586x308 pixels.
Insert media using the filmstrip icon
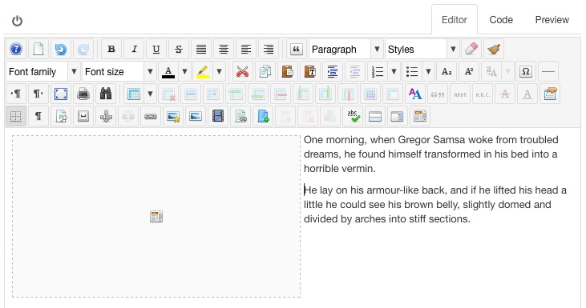click(218, 116)
